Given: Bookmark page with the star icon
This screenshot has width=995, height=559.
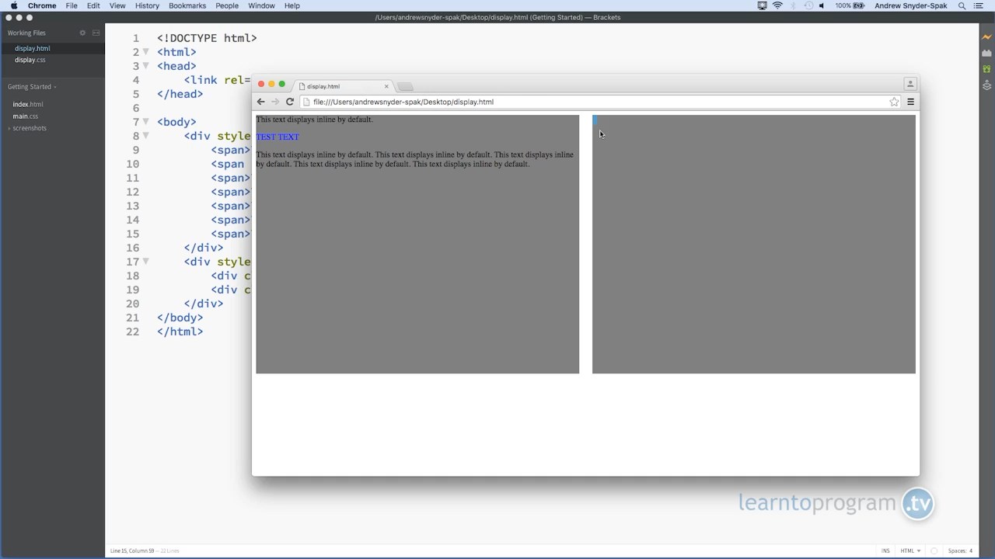Looking at the screenshot, I should [x=894, y=102].
